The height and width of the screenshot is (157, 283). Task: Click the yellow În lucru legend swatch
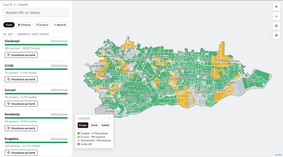click(78, 137)
